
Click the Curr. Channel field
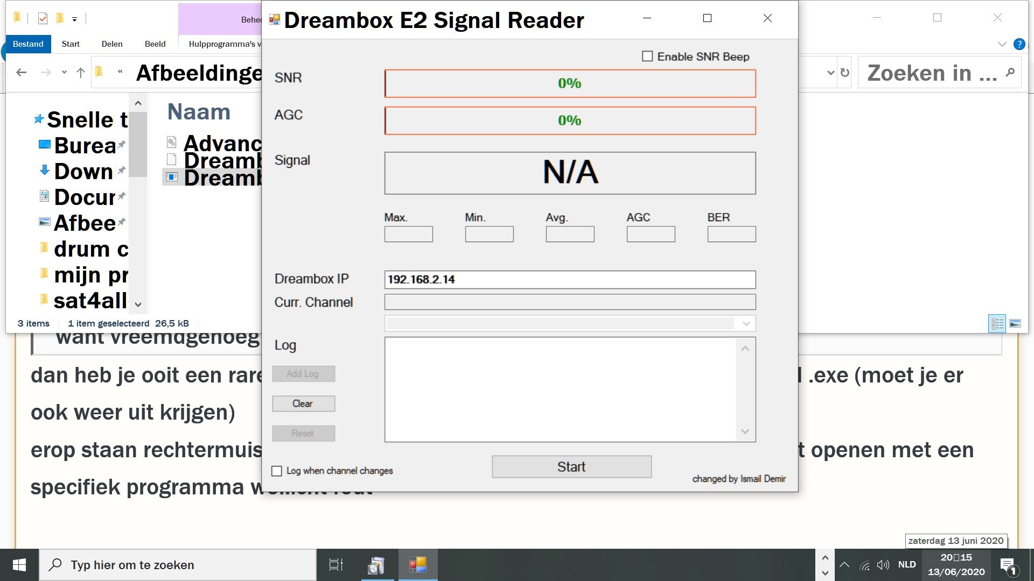point(570,302)
